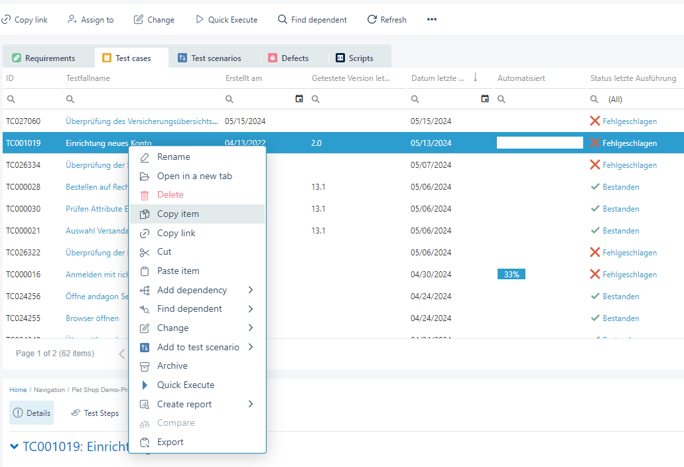
Task: Collapse the TC001019 details heading chevron
Action: 14,446
